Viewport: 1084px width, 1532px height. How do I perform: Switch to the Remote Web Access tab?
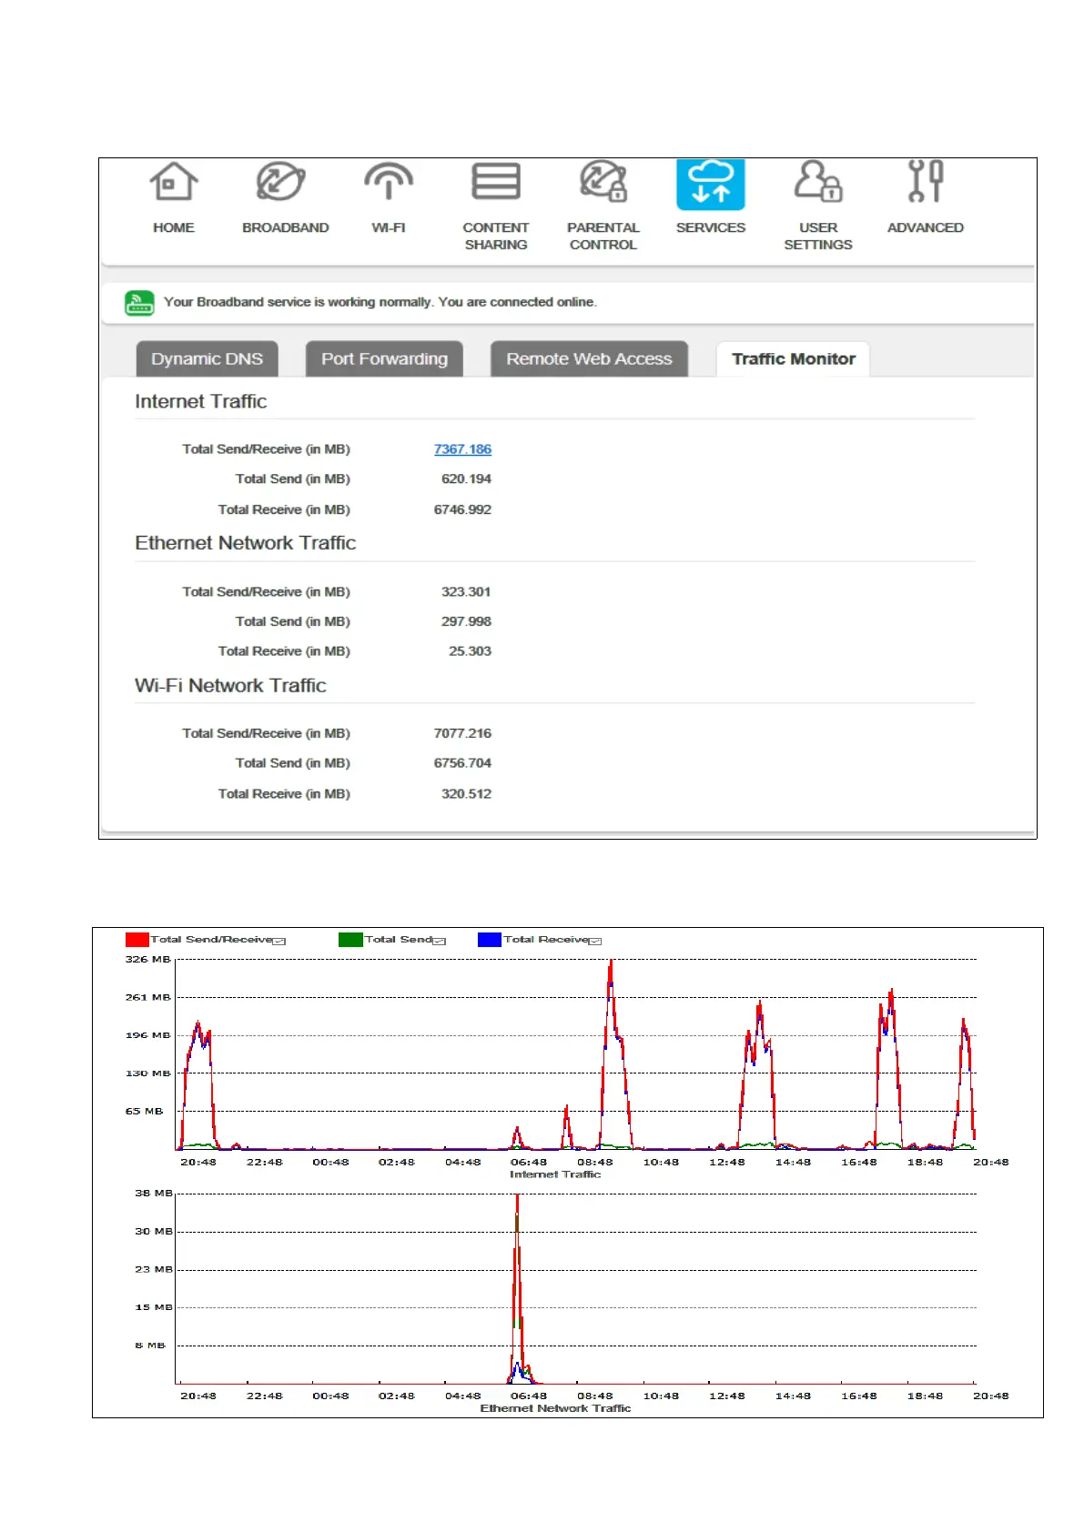[x=589, y=359]
